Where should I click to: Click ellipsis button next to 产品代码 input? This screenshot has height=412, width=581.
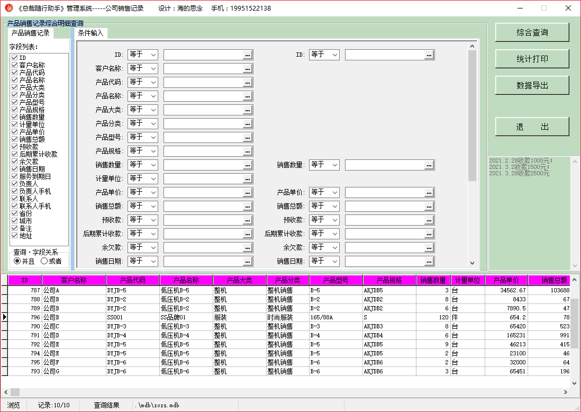[248, 82]
